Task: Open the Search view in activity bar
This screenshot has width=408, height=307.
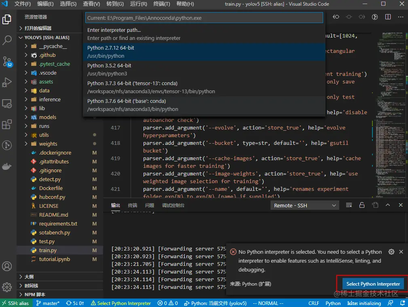Action: (7, 40)
